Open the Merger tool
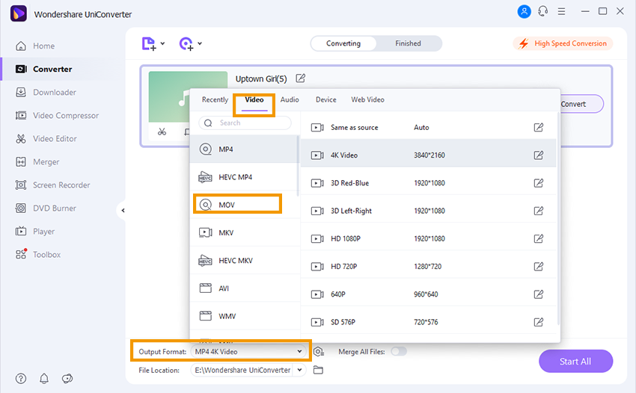Image resolution: width=636 pixels, height=393 pixels. coord(37,161)
